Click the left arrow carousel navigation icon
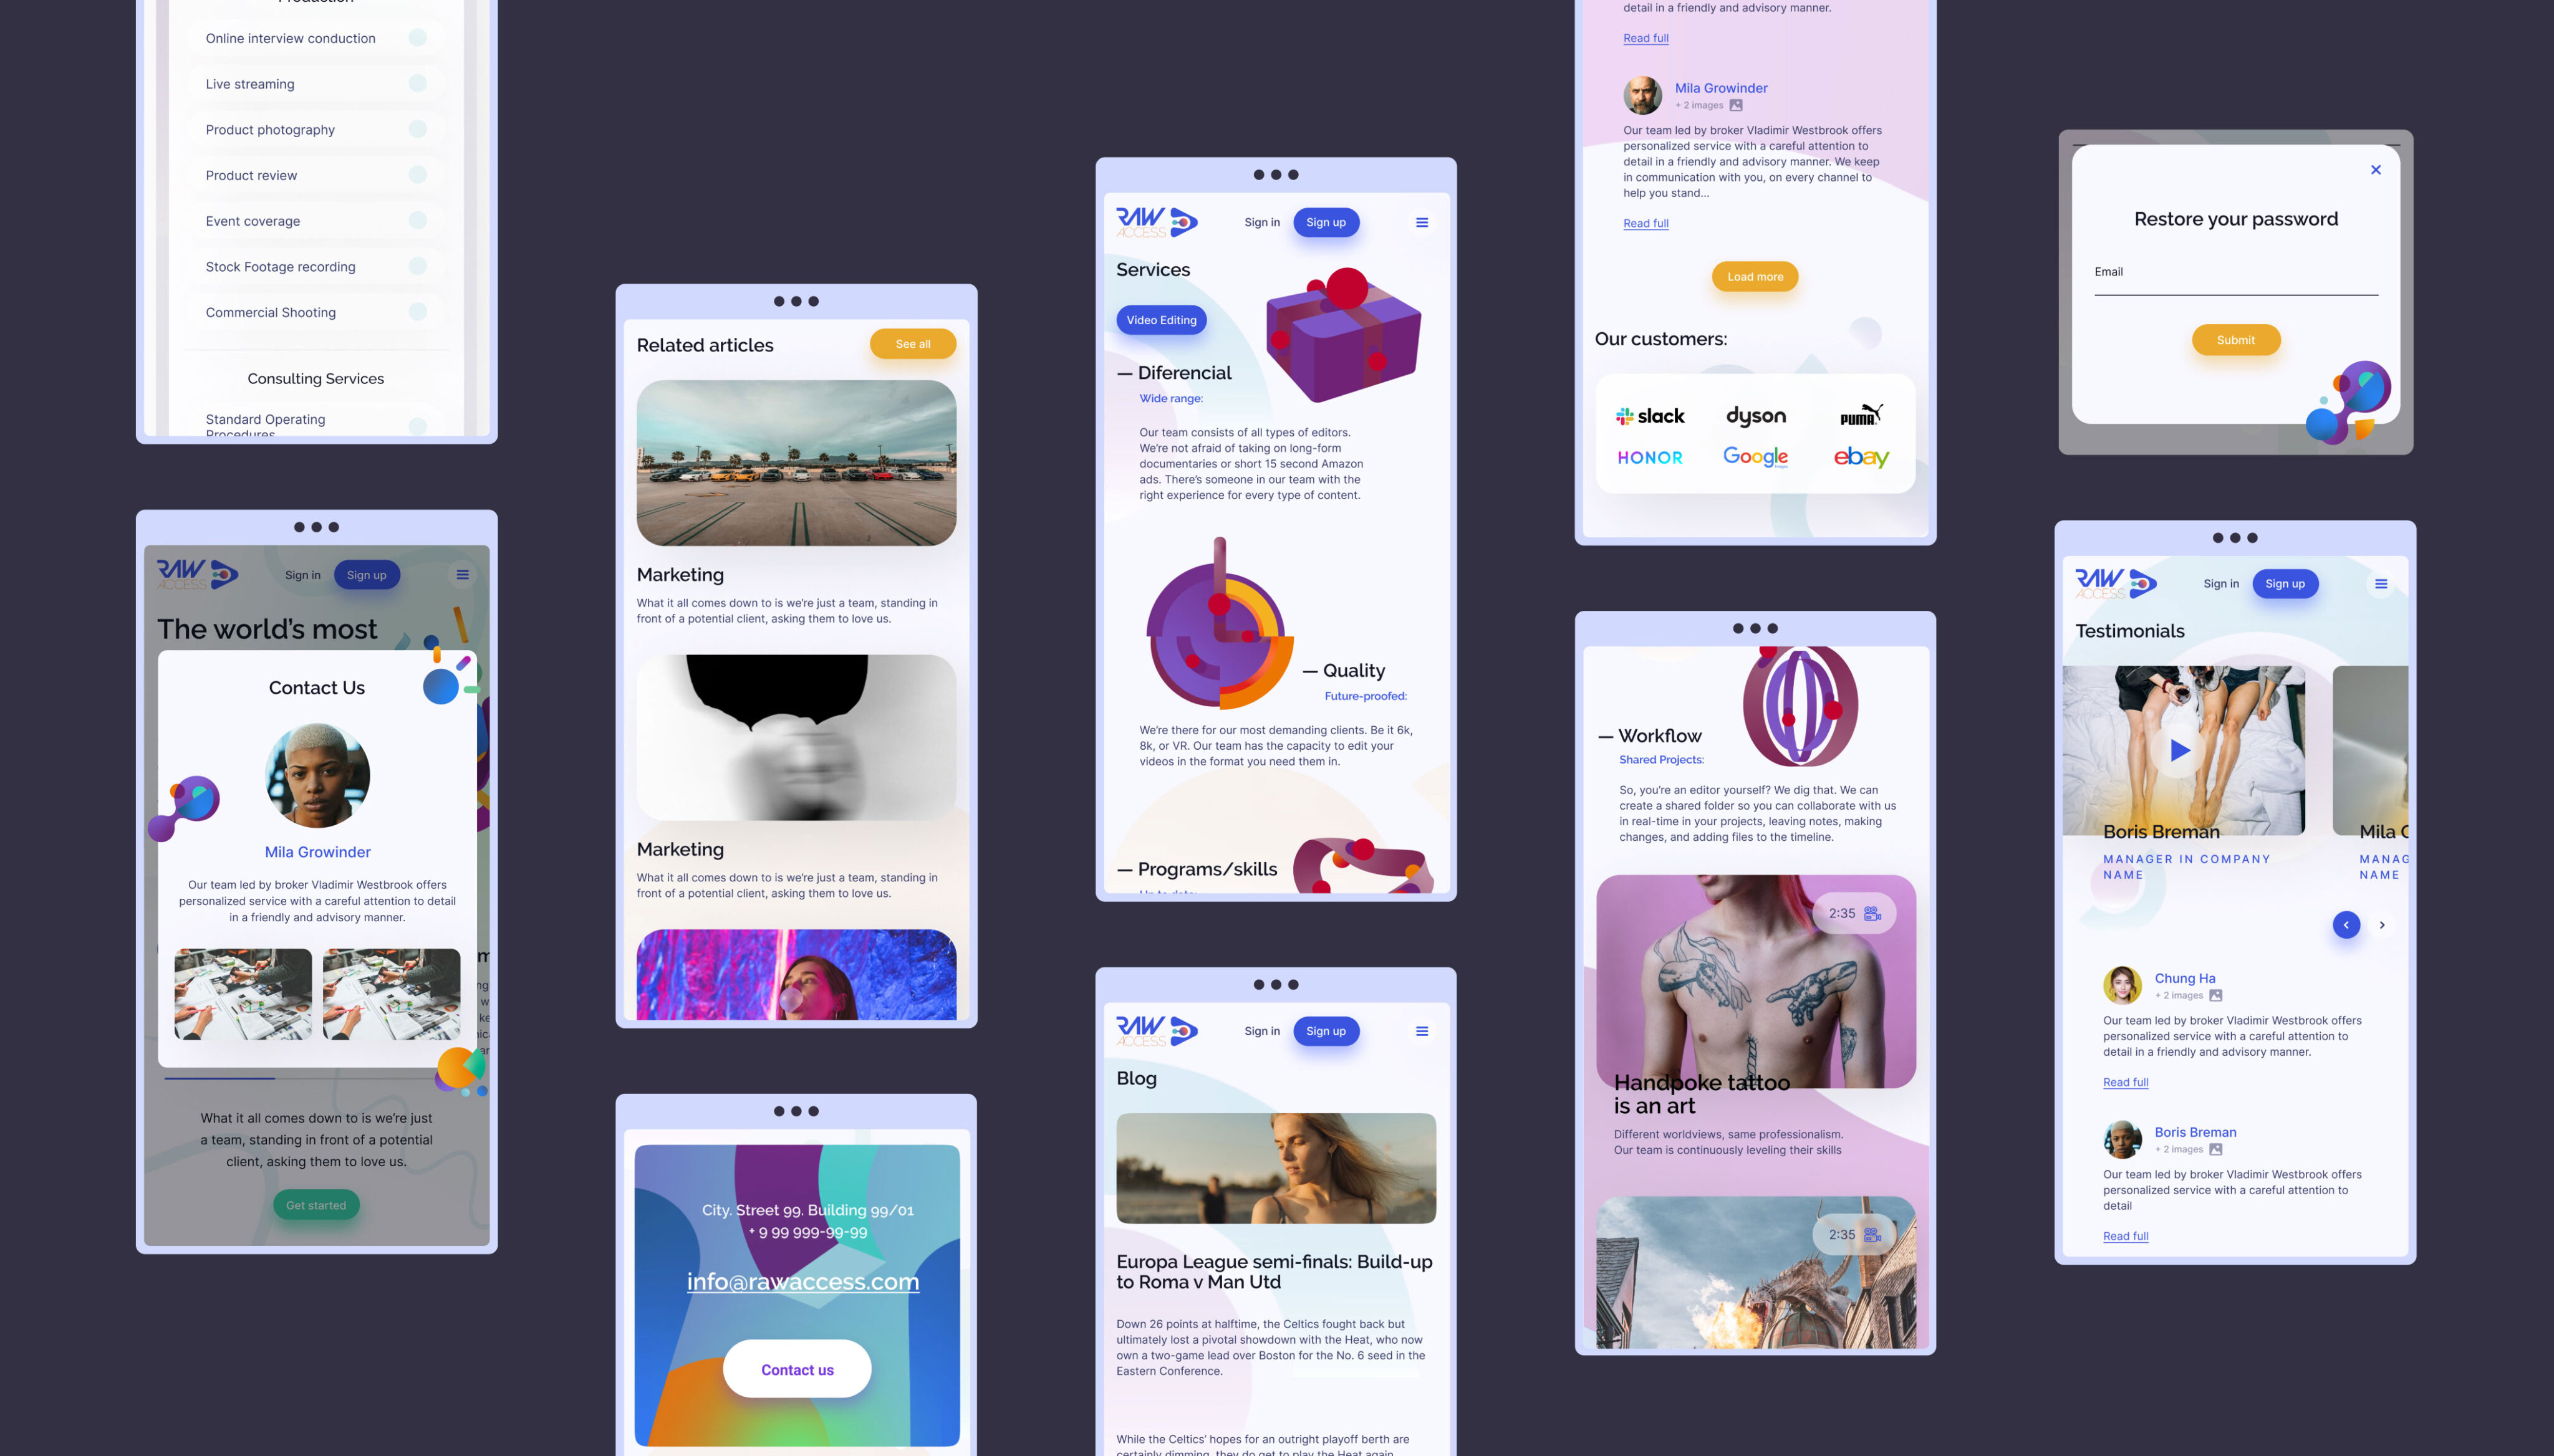Screen dimensions: 2554x1456 point(2347,924)
